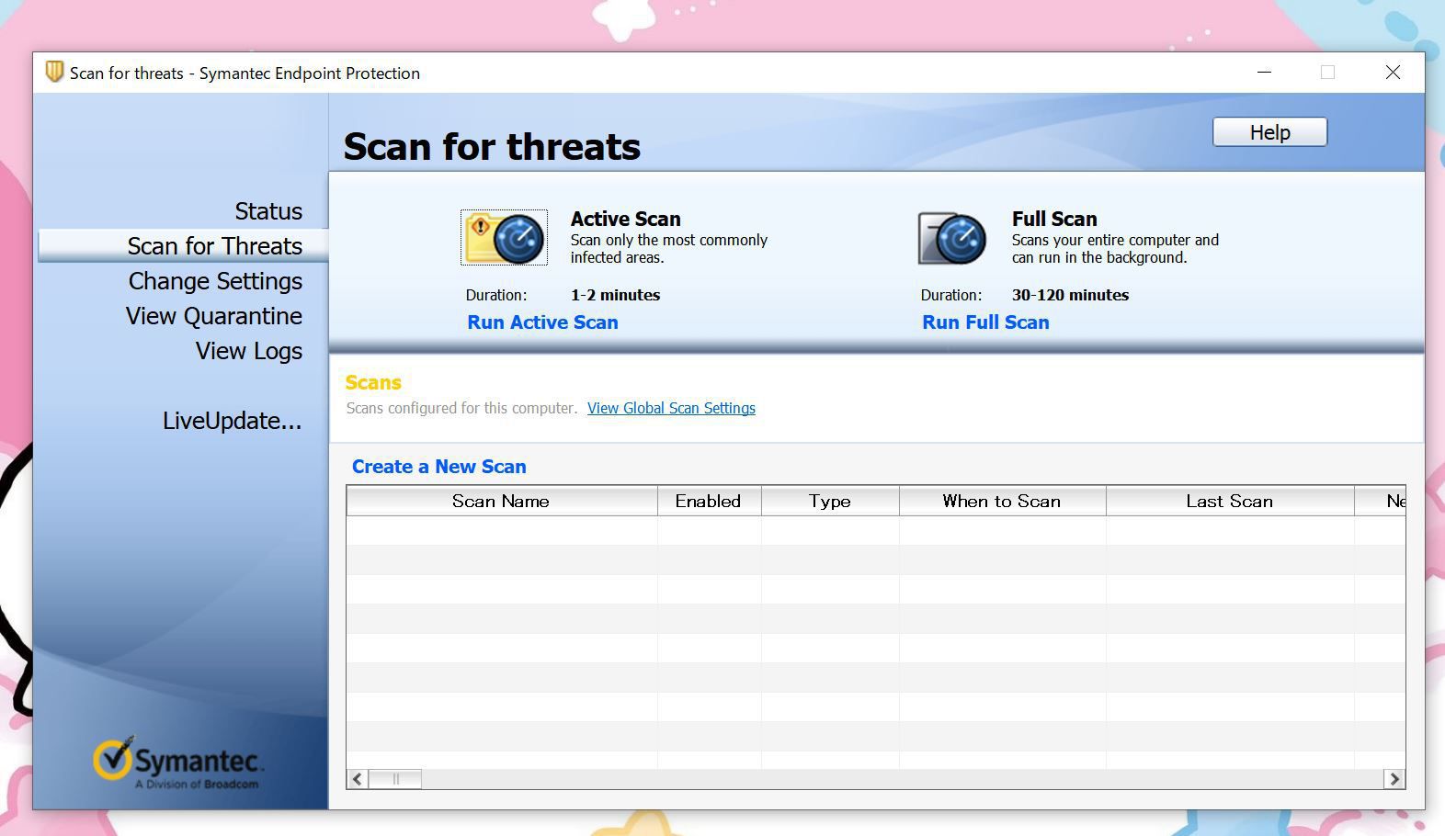Click the Enabled column header
The width and height of the screenshot is (1445, 836).
coord(709,501)
